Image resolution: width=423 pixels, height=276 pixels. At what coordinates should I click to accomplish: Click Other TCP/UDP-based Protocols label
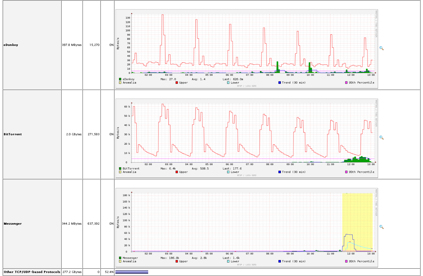32,272
